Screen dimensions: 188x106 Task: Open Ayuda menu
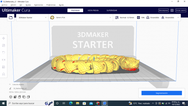point(61,5)
